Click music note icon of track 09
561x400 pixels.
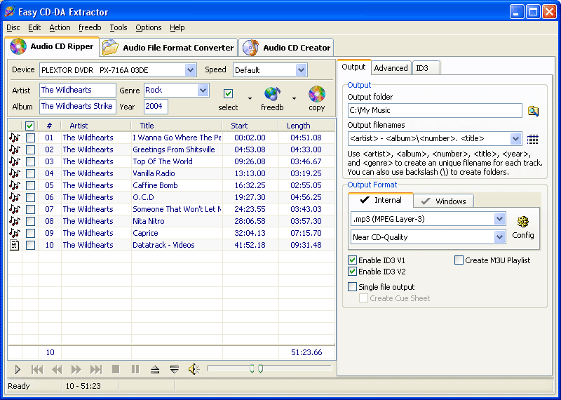(15, 233)
